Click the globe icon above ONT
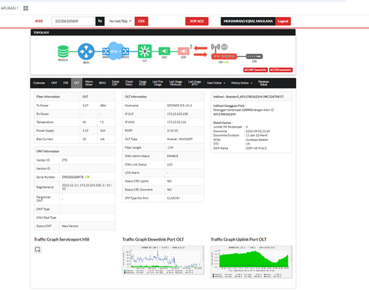The height and width of the screenshot is (290, 369). (224, 46)
